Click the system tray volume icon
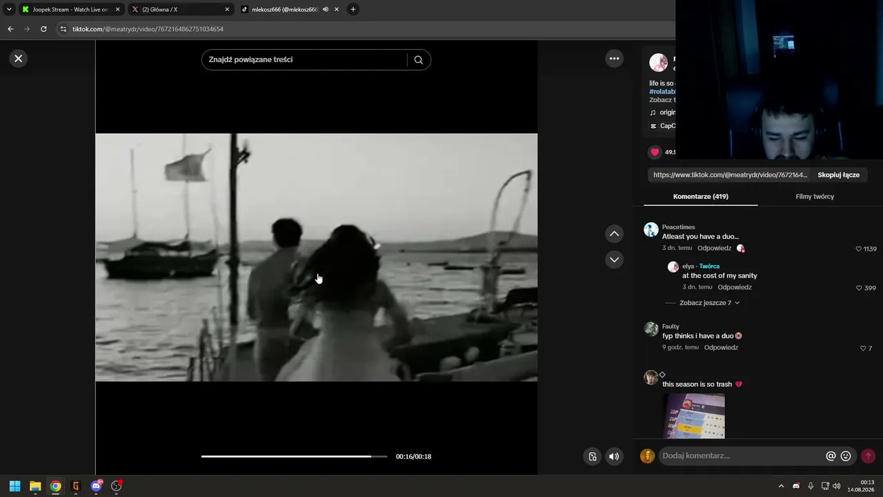883x497 pixels. pyautogui.click(x=837, y=486)
